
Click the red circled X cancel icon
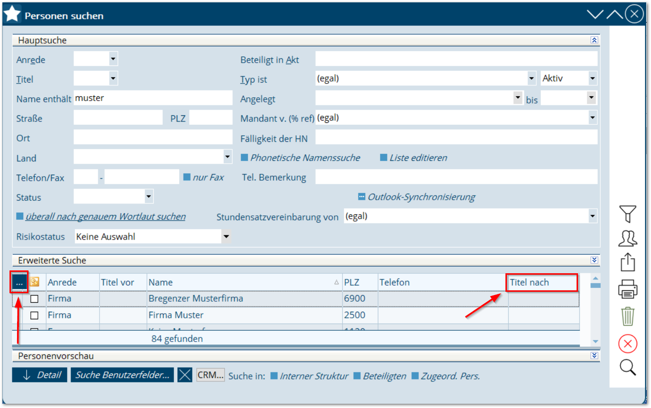tap(627, 343)
